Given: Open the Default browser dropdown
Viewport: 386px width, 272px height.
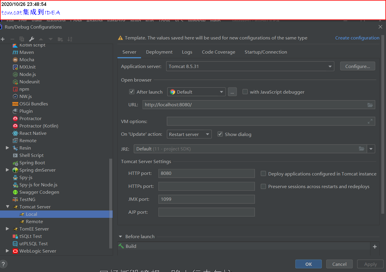Looking at the screenshot, I should pyautogui.click(x=196, y=92).
